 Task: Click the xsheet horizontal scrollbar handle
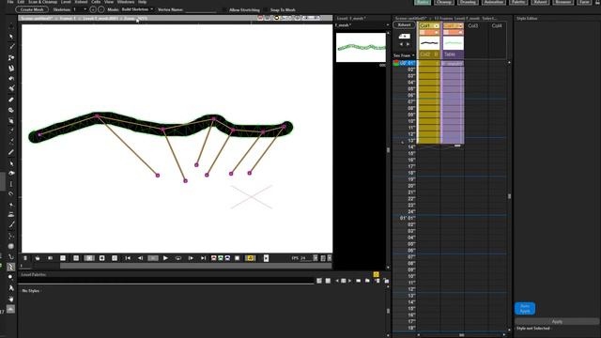point(462,335)
